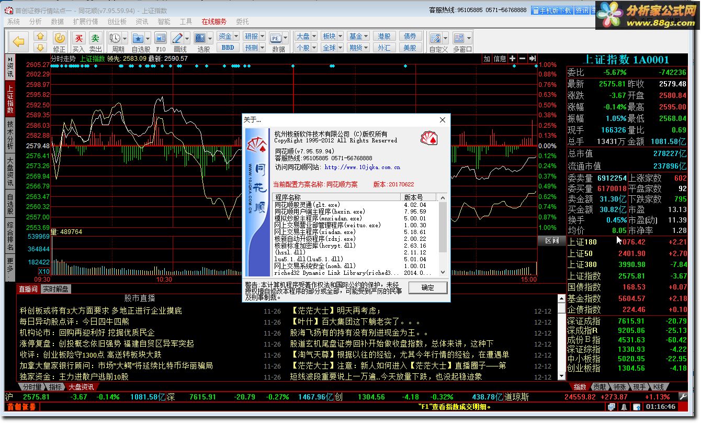
Task: Click the 修正 correction icon
Action: (x=60, y=38)
